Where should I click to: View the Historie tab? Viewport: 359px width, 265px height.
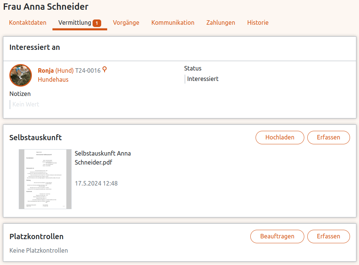coord(258,22)
